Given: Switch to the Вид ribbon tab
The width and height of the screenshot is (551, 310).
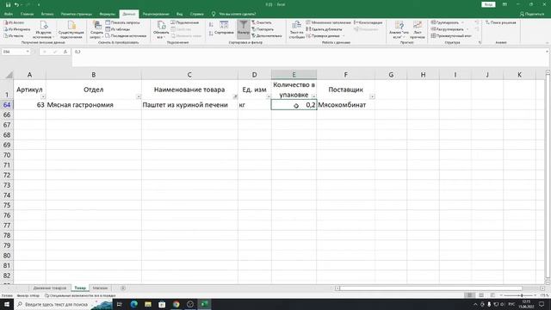Looking at the screenshot, I should pos(180,14).
